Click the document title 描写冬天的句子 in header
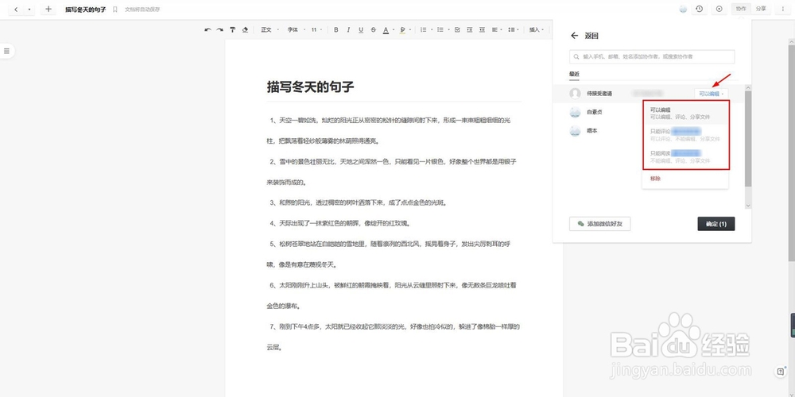Screen dimensions: 795x397 [86, 9]
